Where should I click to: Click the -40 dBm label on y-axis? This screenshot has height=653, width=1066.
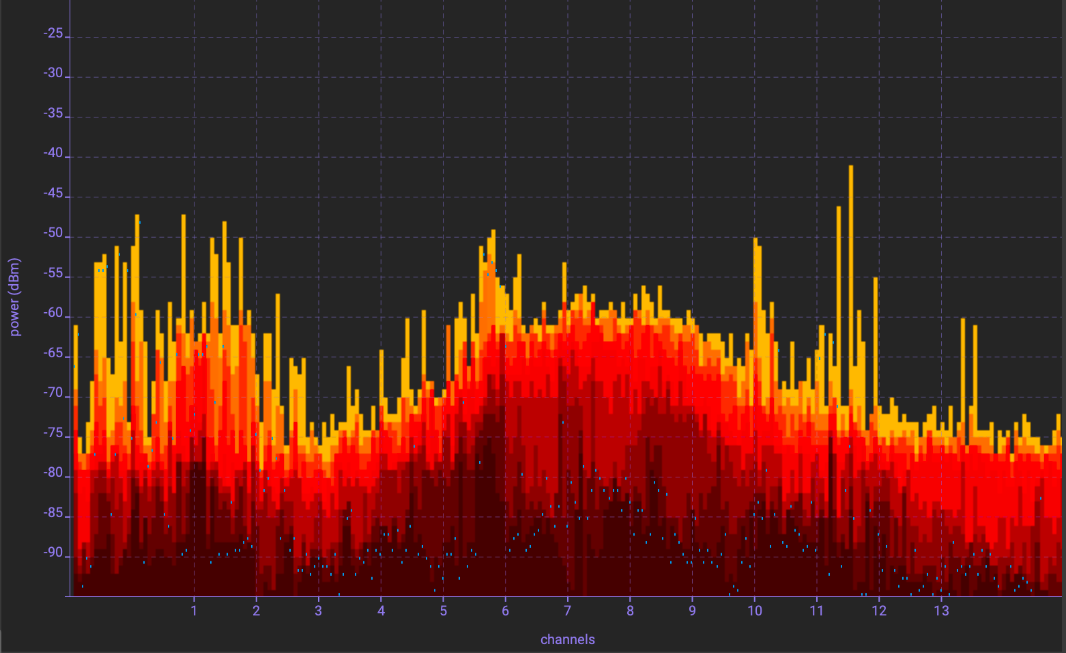(x=53, y=154)
